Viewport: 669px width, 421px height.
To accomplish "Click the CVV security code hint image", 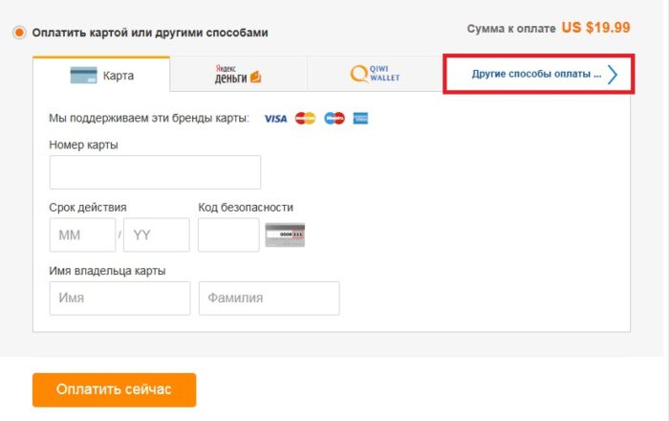I will click(285, 234).
